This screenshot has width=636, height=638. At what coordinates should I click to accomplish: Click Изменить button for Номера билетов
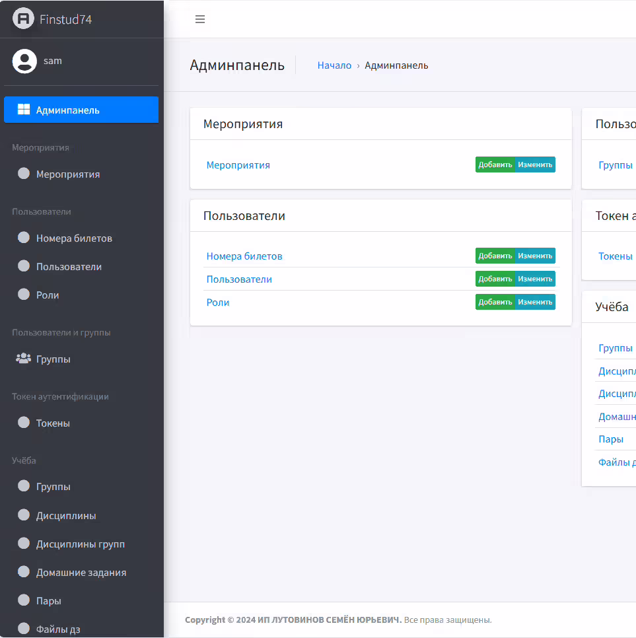click(x=535, y=256)
